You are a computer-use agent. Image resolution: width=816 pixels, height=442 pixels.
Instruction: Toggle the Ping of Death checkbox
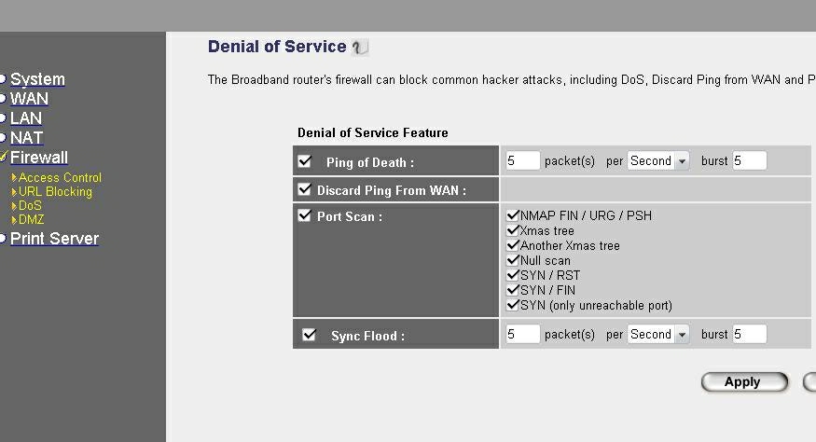point(305,161)
